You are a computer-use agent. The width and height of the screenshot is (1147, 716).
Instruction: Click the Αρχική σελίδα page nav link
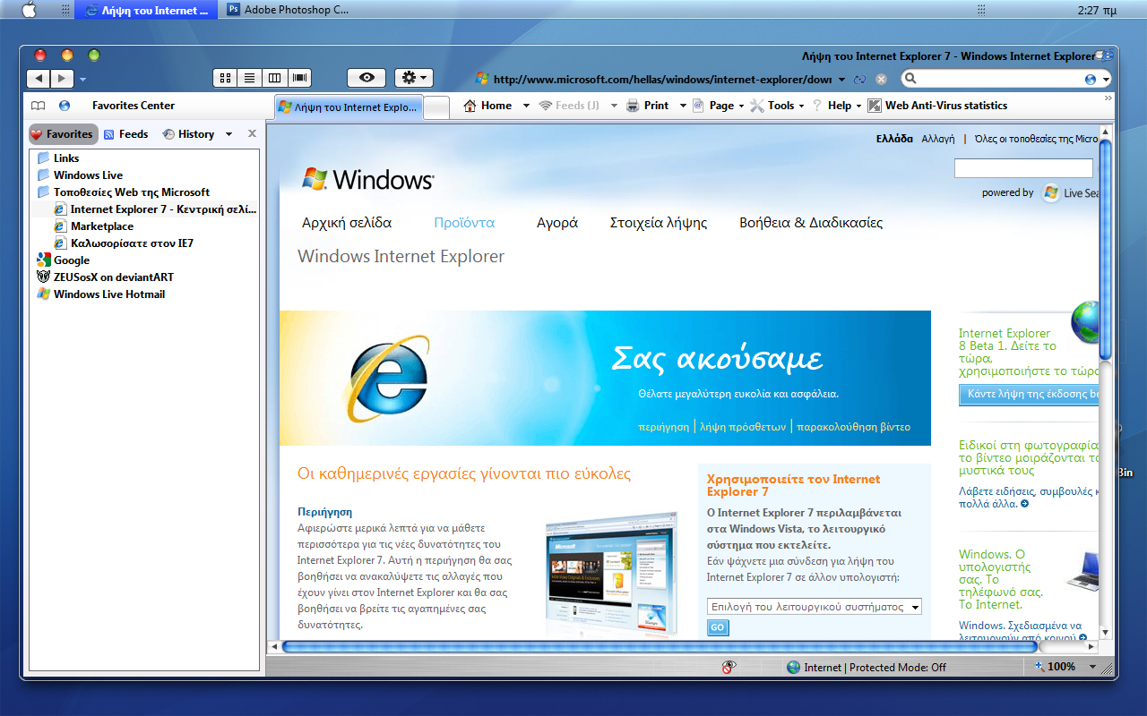pyautogui.click(x=347, y=223)
